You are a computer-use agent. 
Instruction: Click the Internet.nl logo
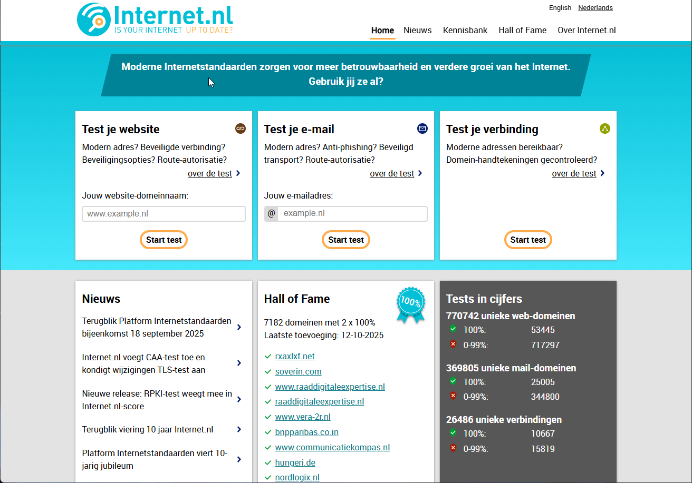click(155, 19)
